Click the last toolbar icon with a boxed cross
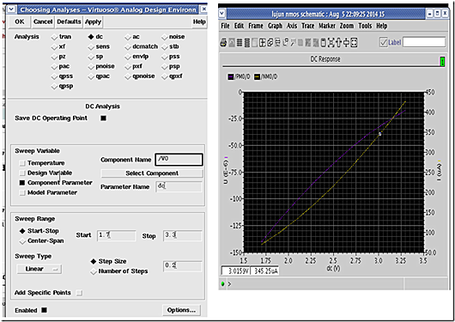The width and height of the screenshot is (455, 322). click(354, 43)
